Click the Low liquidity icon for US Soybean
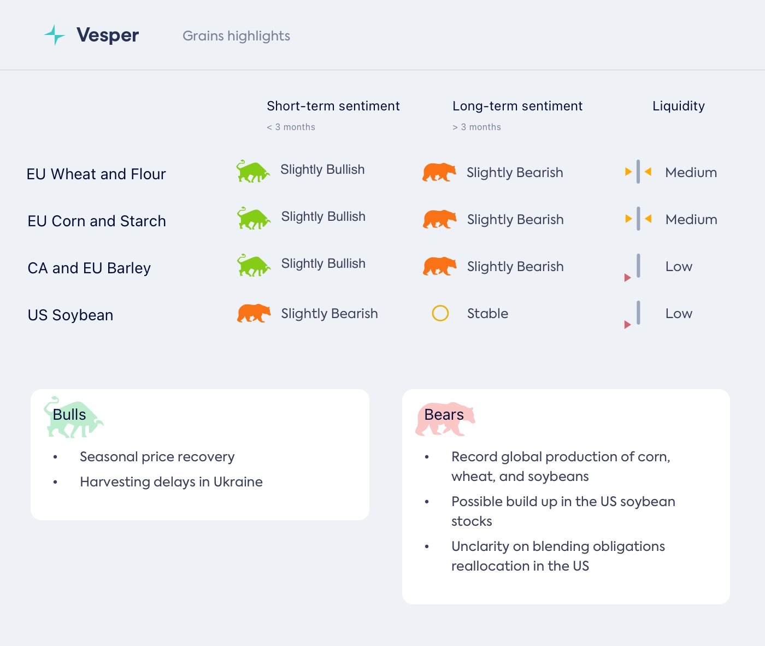Screen dimensions: 765x646 [634, 314]
